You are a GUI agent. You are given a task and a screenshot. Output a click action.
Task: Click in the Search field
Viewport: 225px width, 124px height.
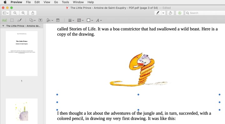tap(205, 13)
